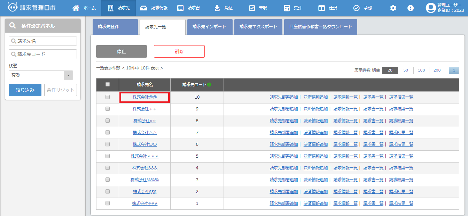Toggle select-all checkbox in table header
This screenshot has width=468, height=216.
click(108, 84)
